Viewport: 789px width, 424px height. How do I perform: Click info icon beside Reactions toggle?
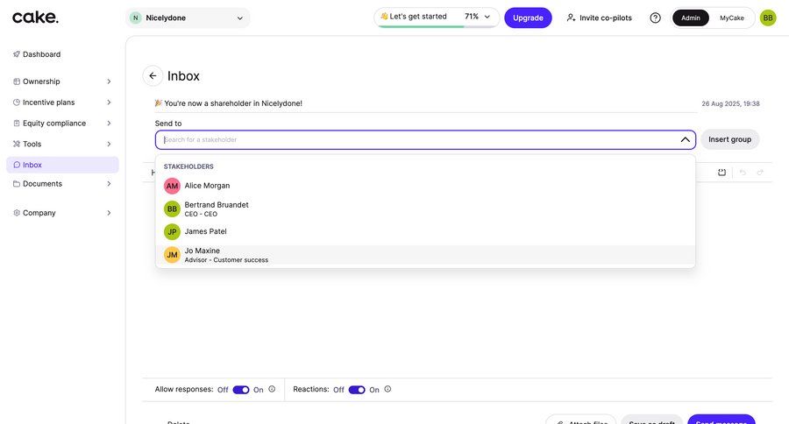pos(387,390)
